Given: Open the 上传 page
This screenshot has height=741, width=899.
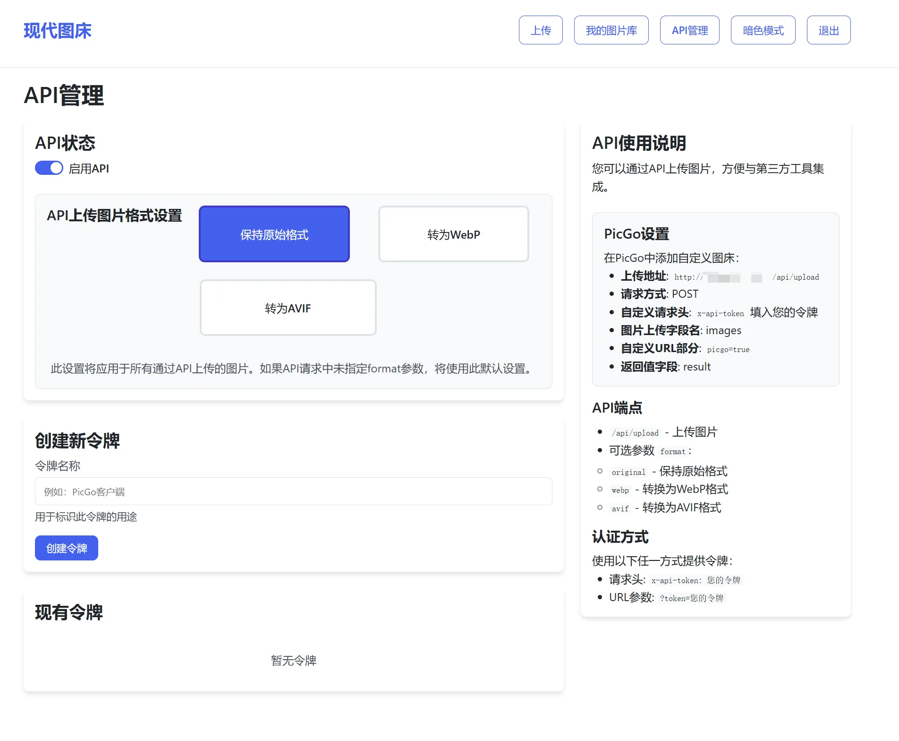Looking at the screenshot, I should (541, 30).
